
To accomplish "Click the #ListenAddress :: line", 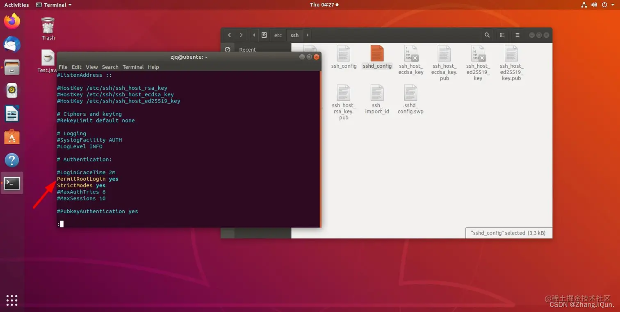I will [x=84, y=75].
